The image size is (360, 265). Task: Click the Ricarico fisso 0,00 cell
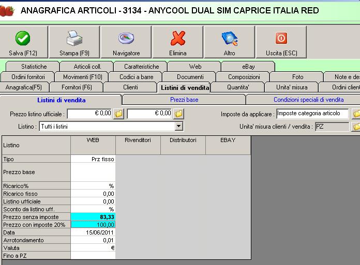point(93,194)
